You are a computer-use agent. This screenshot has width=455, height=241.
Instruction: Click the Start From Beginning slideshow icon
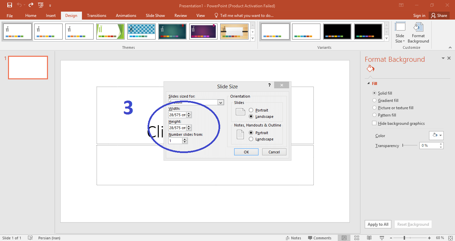pyautogui.click(x=41, y=5)
